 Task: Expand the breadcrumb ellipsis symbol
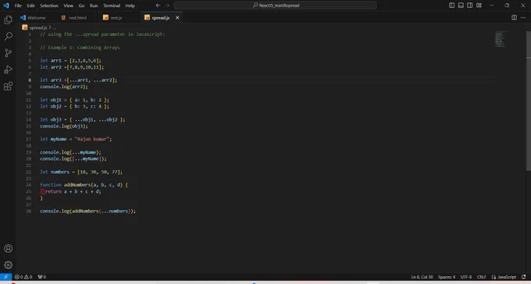click(54, 28)
